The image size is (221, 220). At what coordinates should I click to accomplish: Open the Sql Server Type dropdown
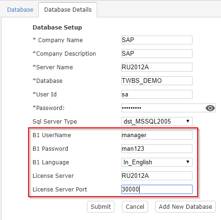(x=157, y=122)
